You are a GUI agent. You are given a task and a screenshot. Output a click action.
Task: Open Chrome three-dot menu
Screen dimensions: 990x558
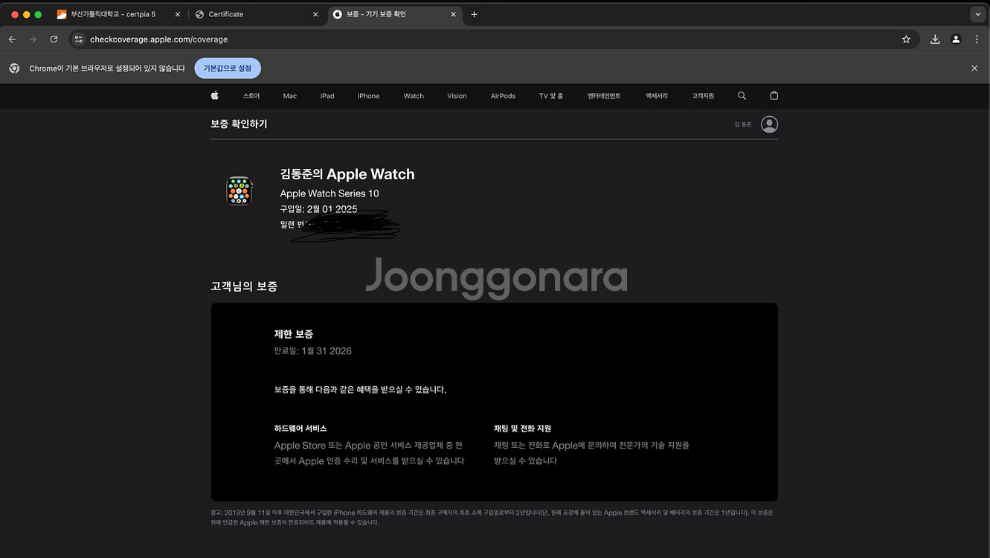[977, 39]
